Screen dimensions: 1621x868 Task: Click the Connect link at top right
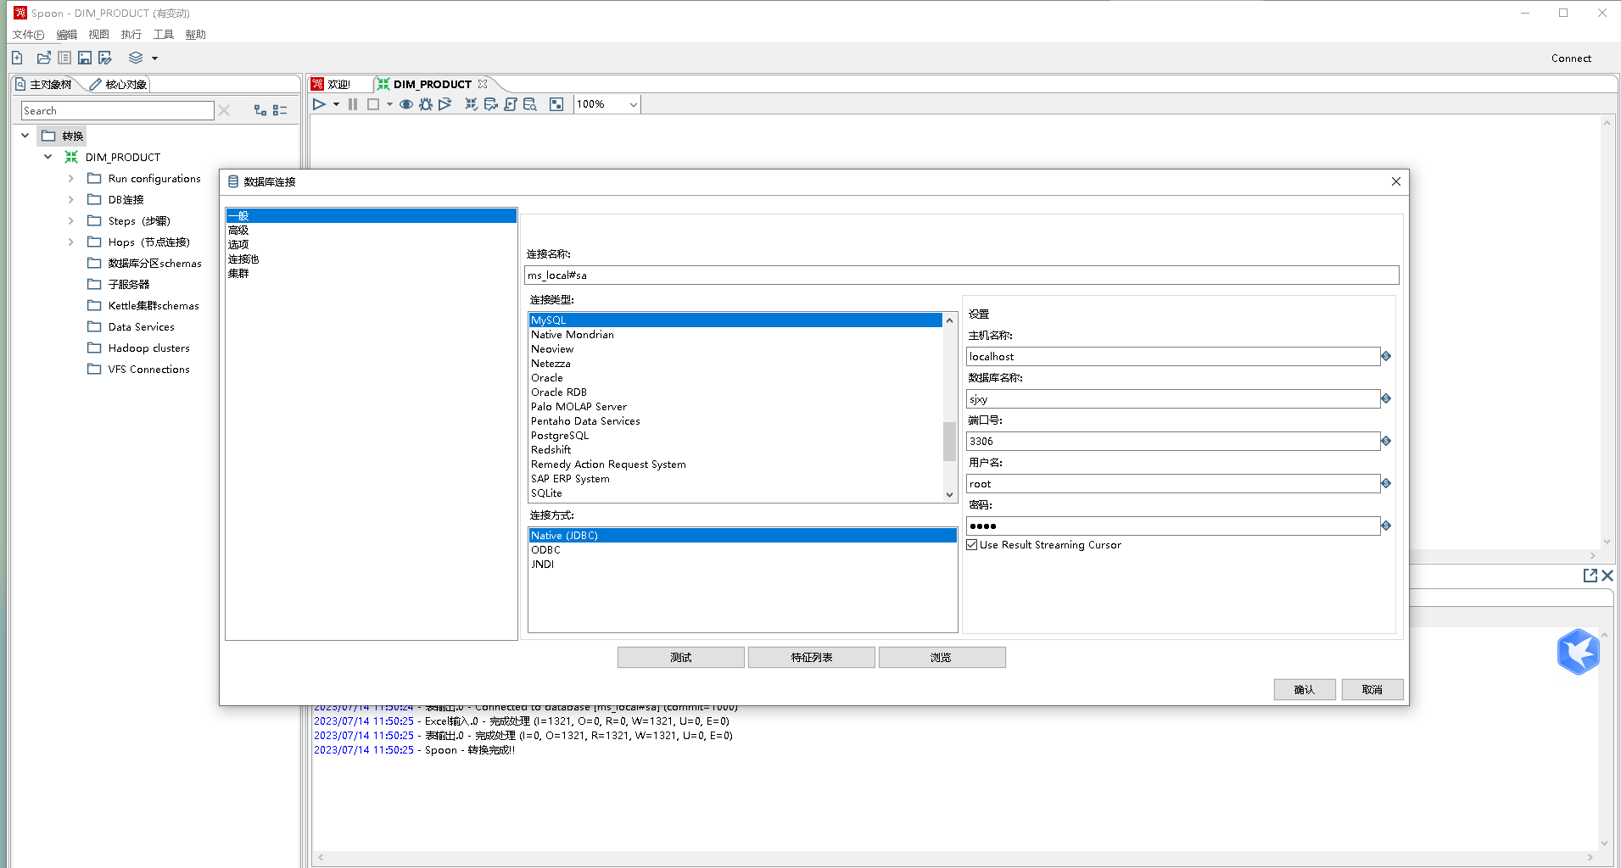tap(1571, 58)
